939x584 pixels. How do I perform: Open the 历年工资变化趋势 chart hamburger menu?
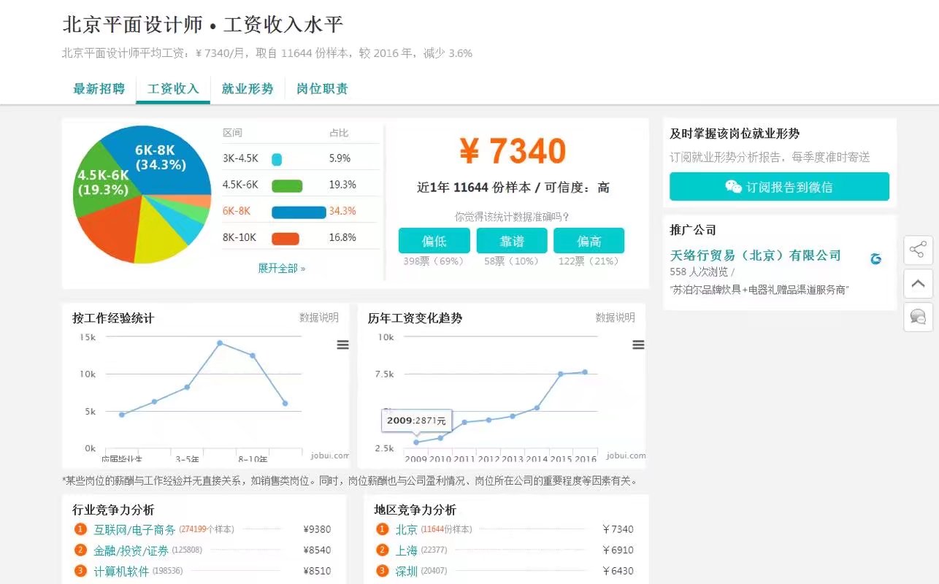638,345
